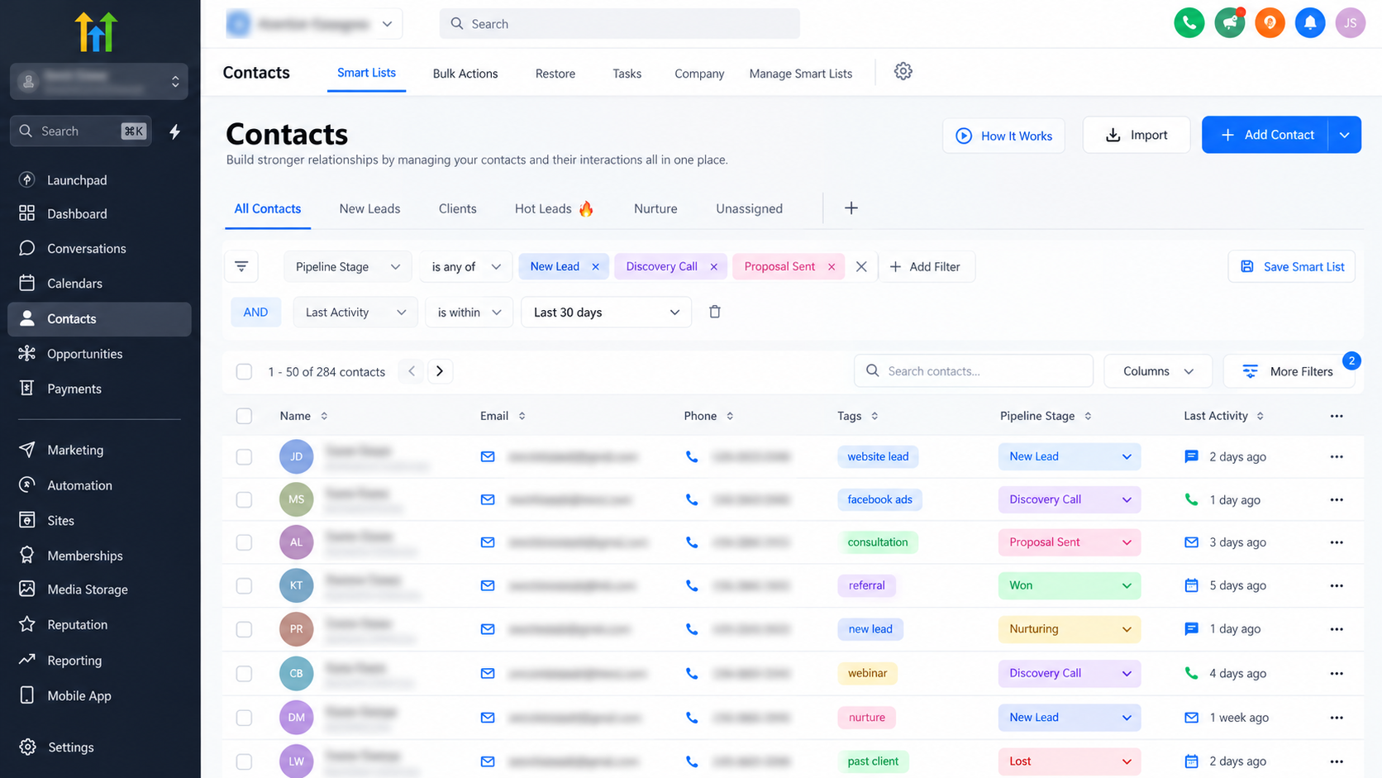Click the green phone dialer icon
The width and height of the screenshot is (1382, 778).
(x=1189, y=23)
